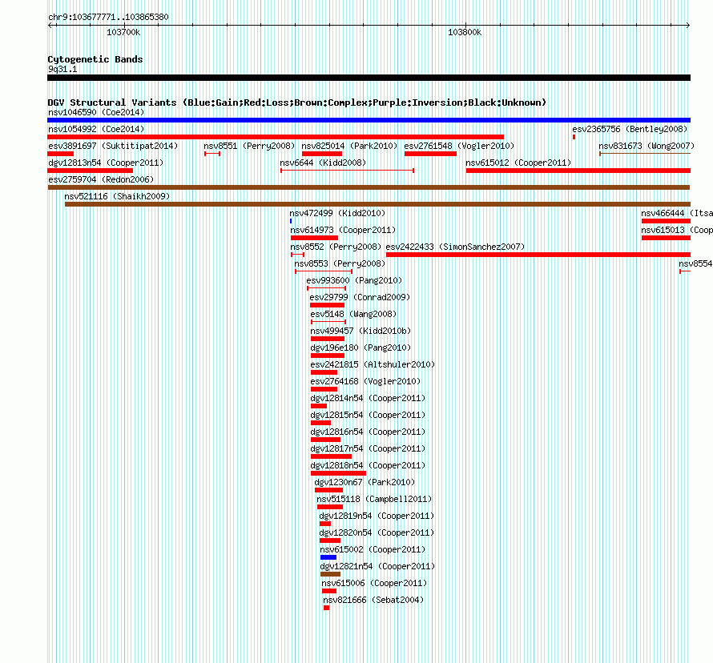Select the red dgv12818n54 loss bar

tap(338, 473)
